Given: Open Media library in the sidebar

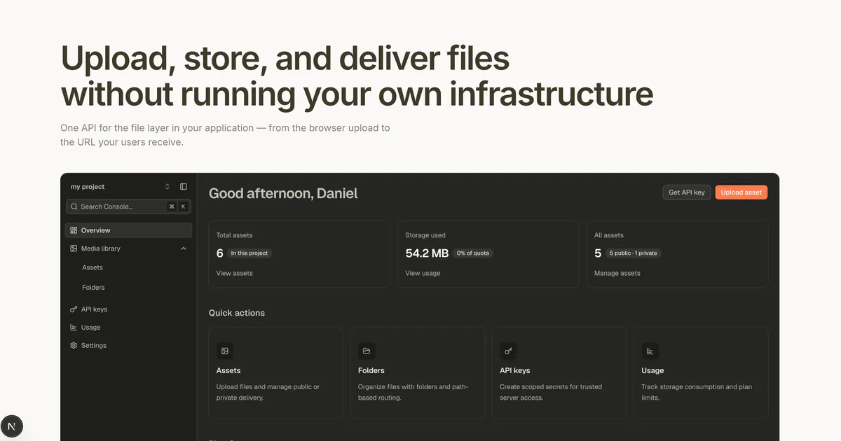Looking at the screenshot, I should [x=128, y=248].
